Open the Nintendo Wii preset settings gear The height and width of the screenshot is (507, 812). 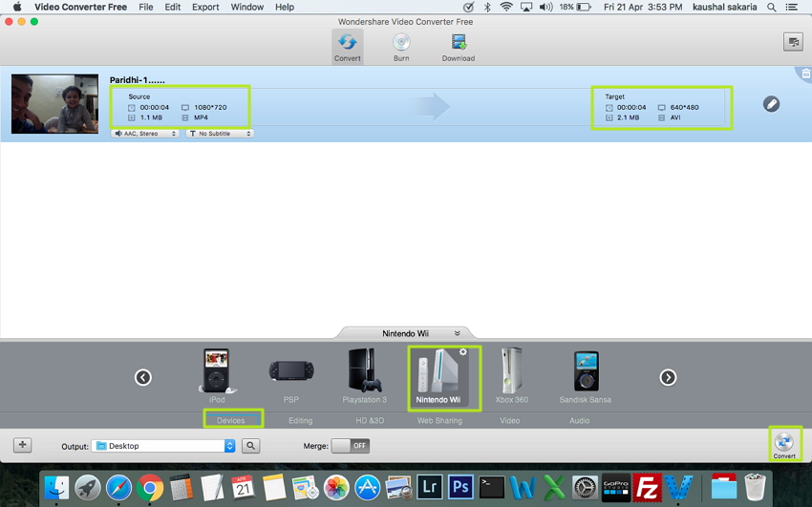pyautogui.click(x=463, y=351)
